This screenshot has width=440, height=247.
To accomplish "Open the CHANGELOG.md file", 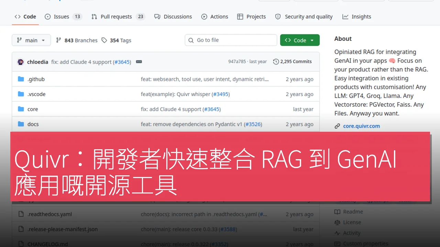I will pos(48,244).
